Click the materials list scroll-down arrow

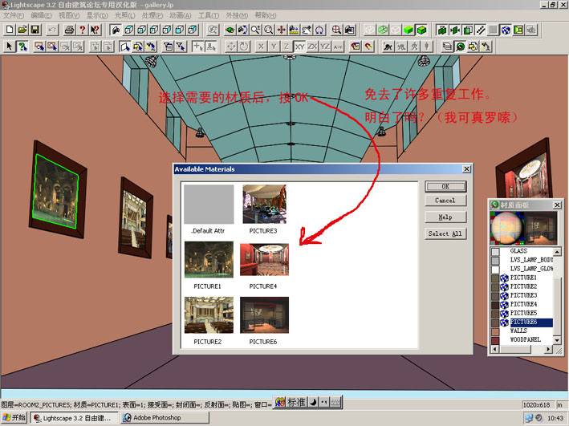coord(557,340)
